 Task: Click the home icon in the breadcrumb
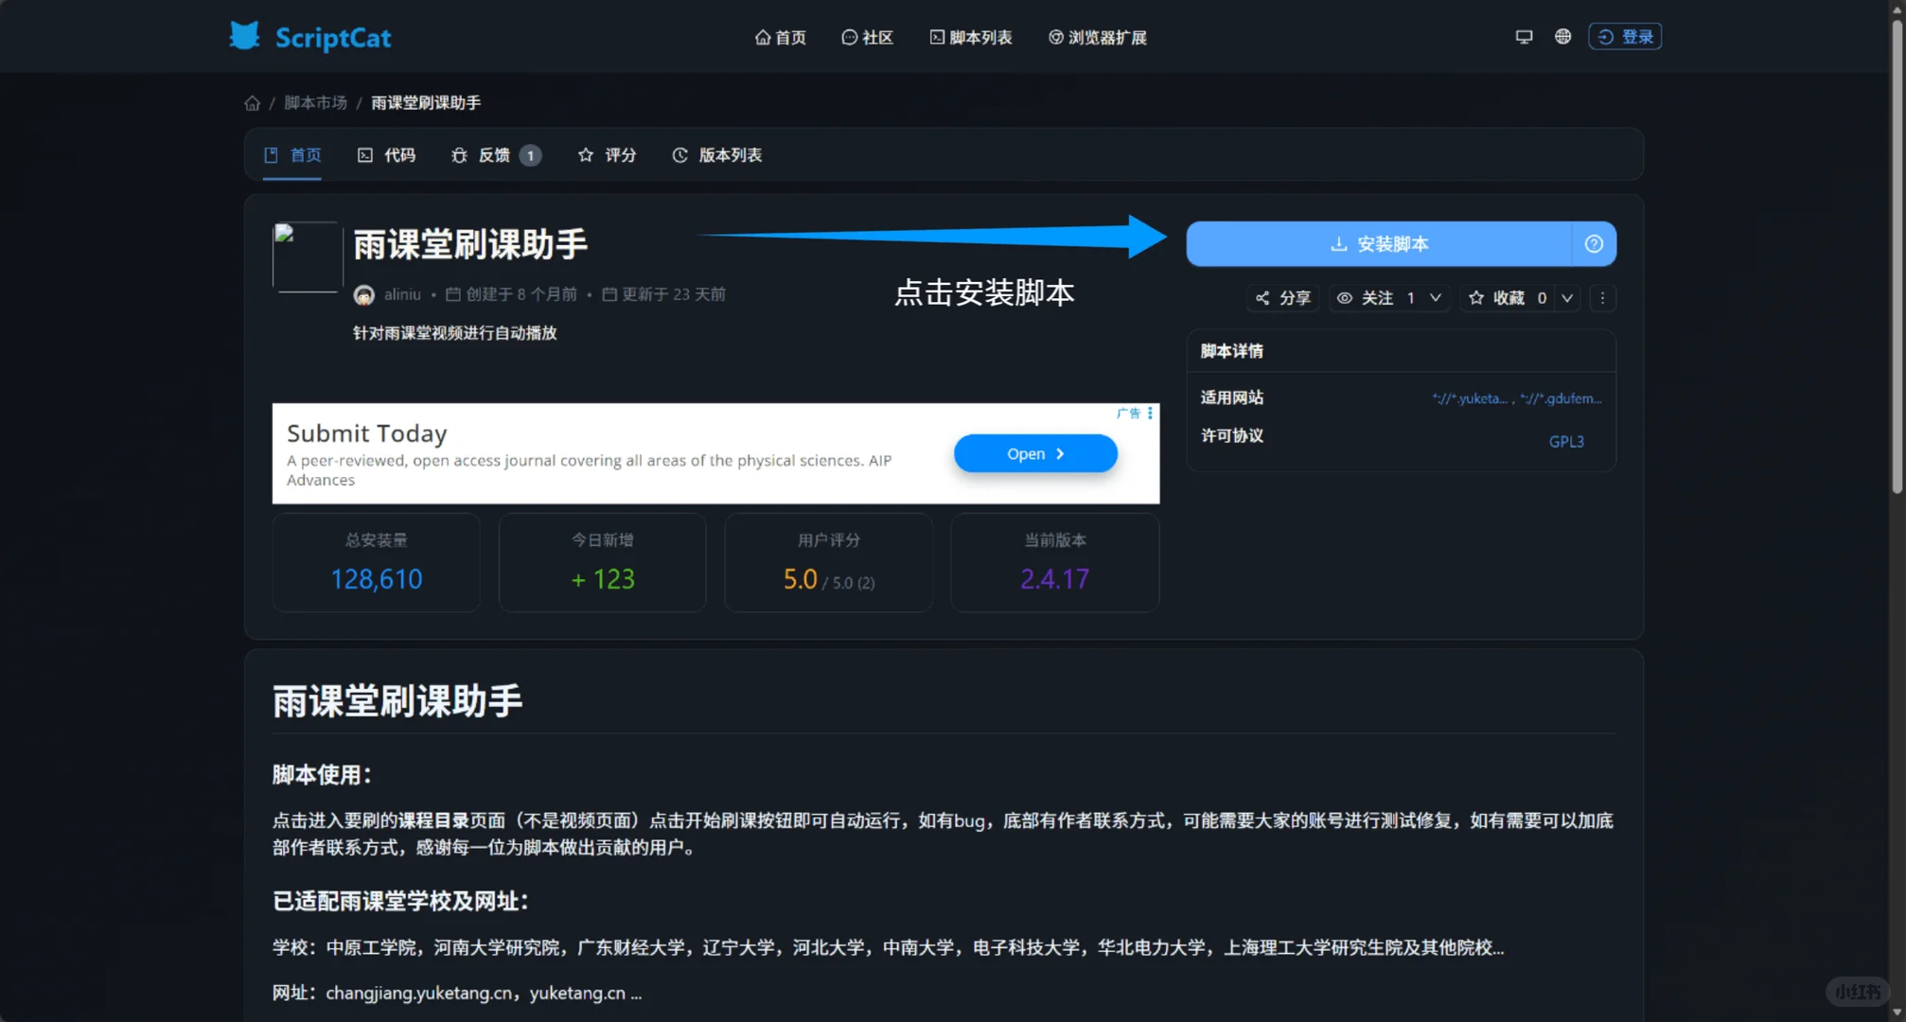click(252, 102)
